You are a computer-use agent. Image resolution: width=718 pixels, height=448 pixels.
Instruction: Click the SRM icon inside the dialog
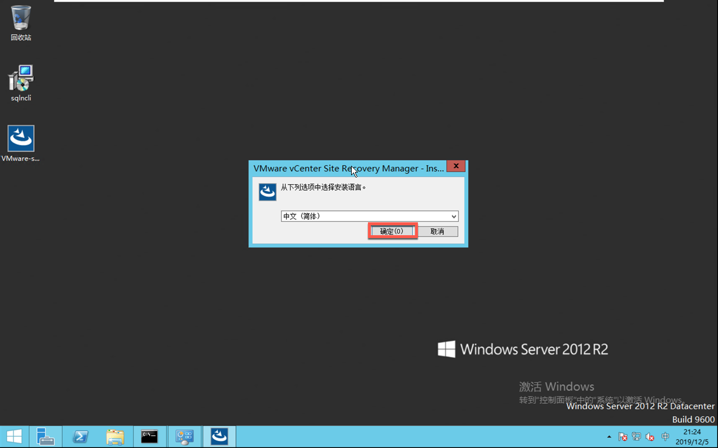pos(268,192)
